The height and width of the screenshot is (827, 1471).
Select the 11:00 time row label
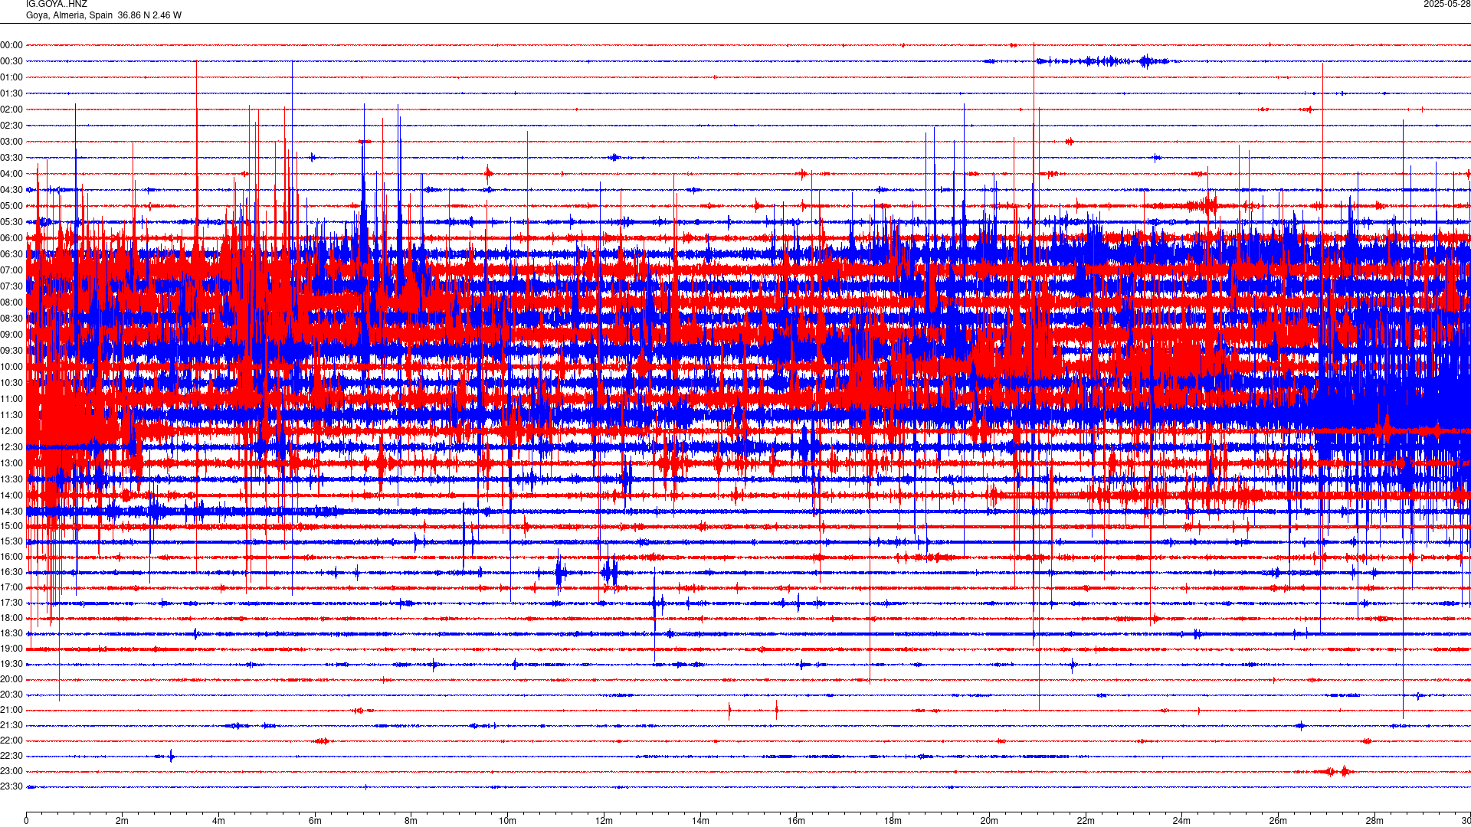(x=11, y=399)
